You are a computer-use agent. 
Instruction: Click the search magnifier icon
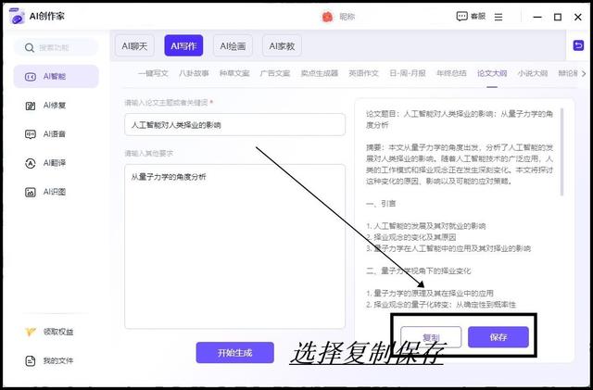coord(29,47)
